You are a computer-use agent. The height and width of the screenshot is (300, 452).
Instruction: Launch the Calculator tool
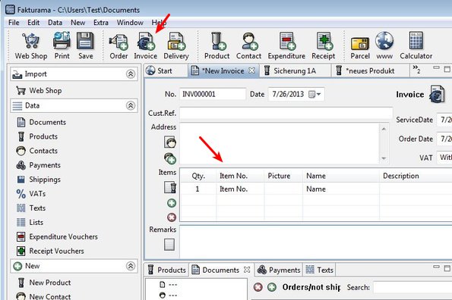point(416,46)
